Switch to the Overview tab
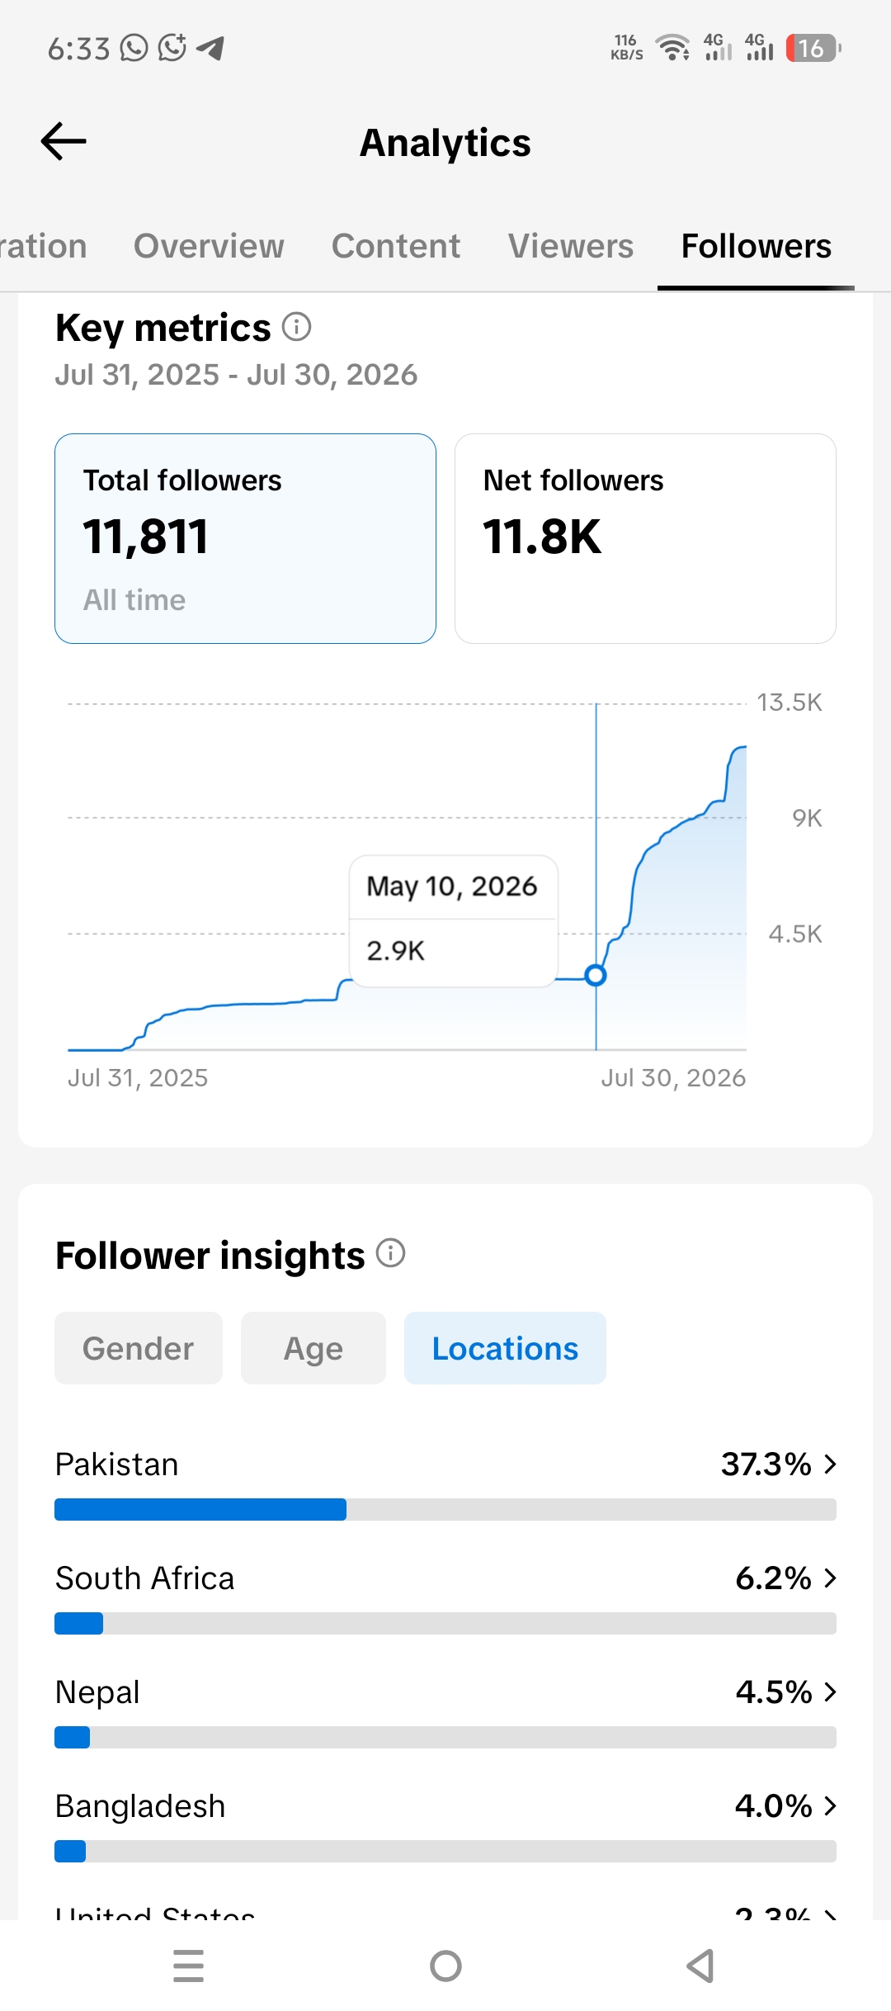 (209, 246)
